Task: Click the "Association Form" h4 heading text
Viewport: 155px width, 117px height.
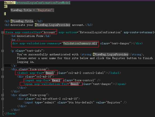Action: pos(30,36)
